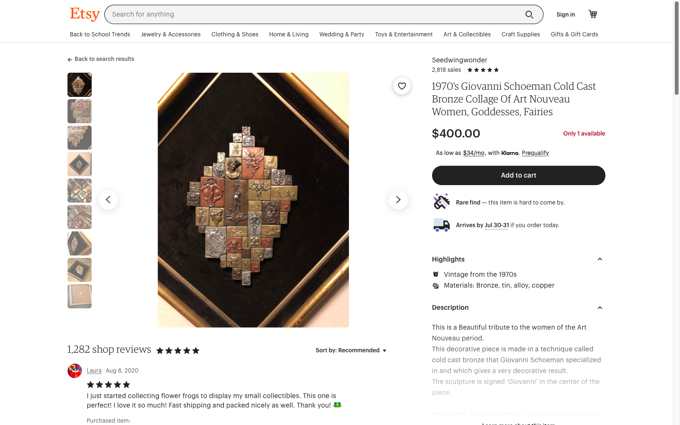Favorite this item with the heart icon
The height and width of the screenshot is (425, 680).
[402, 86]
